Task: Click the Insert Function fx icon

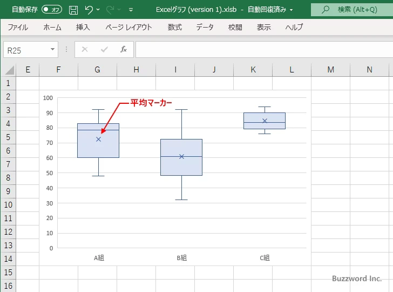Action: coord(124,50)
